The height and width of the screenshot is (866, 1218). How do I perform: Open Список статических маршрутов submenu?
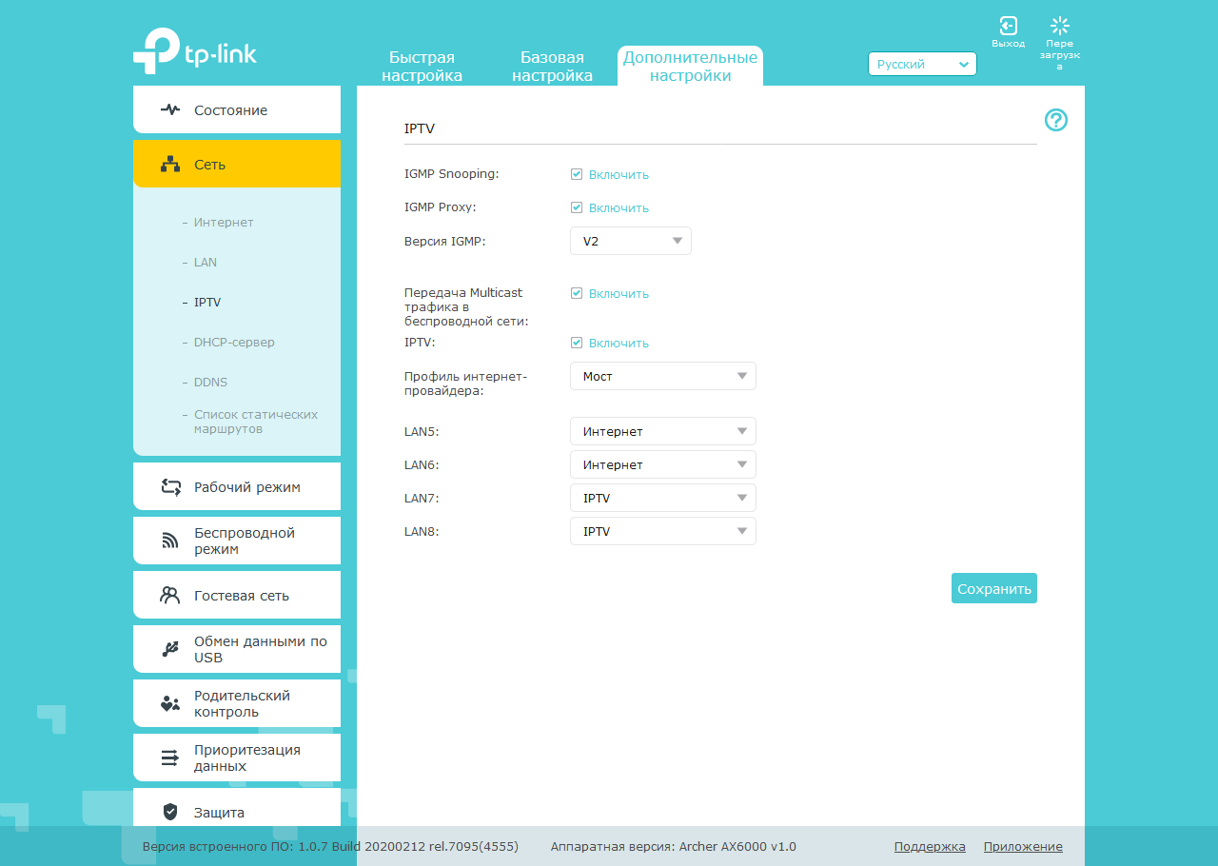[256, 422]
